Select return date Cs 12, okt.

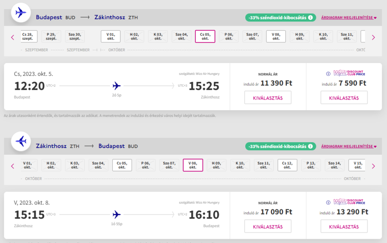[287, 165]
